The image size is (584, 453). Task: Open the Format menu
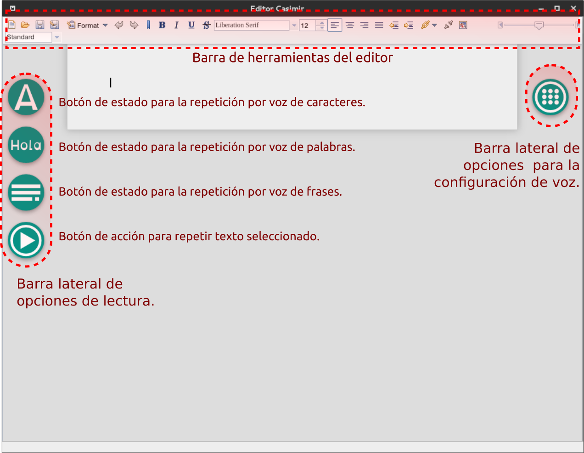87,25
